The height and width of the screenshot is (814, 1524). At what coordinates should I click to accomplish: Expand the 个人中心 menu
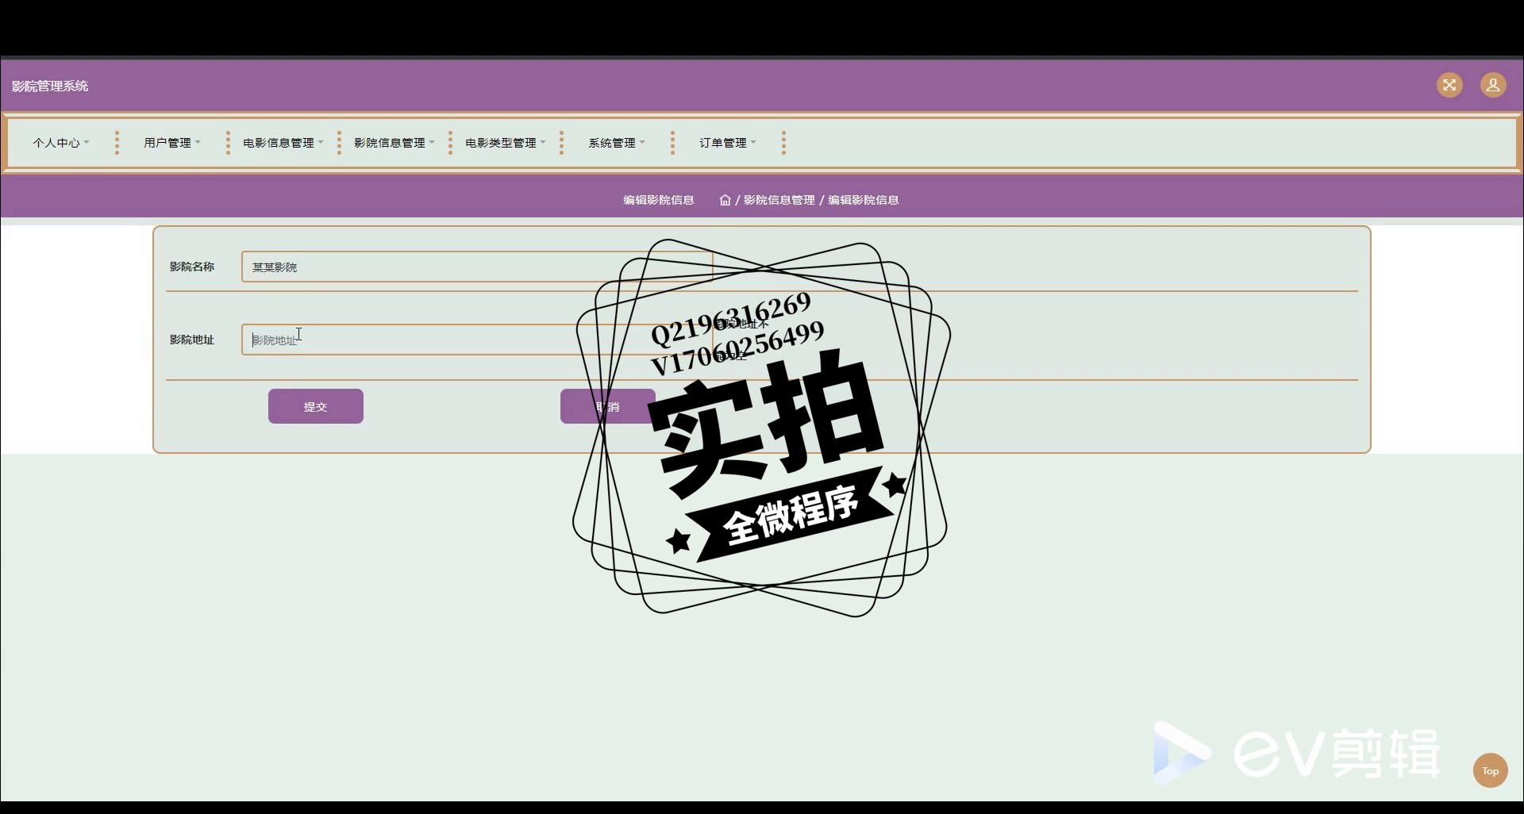[61, 143]
